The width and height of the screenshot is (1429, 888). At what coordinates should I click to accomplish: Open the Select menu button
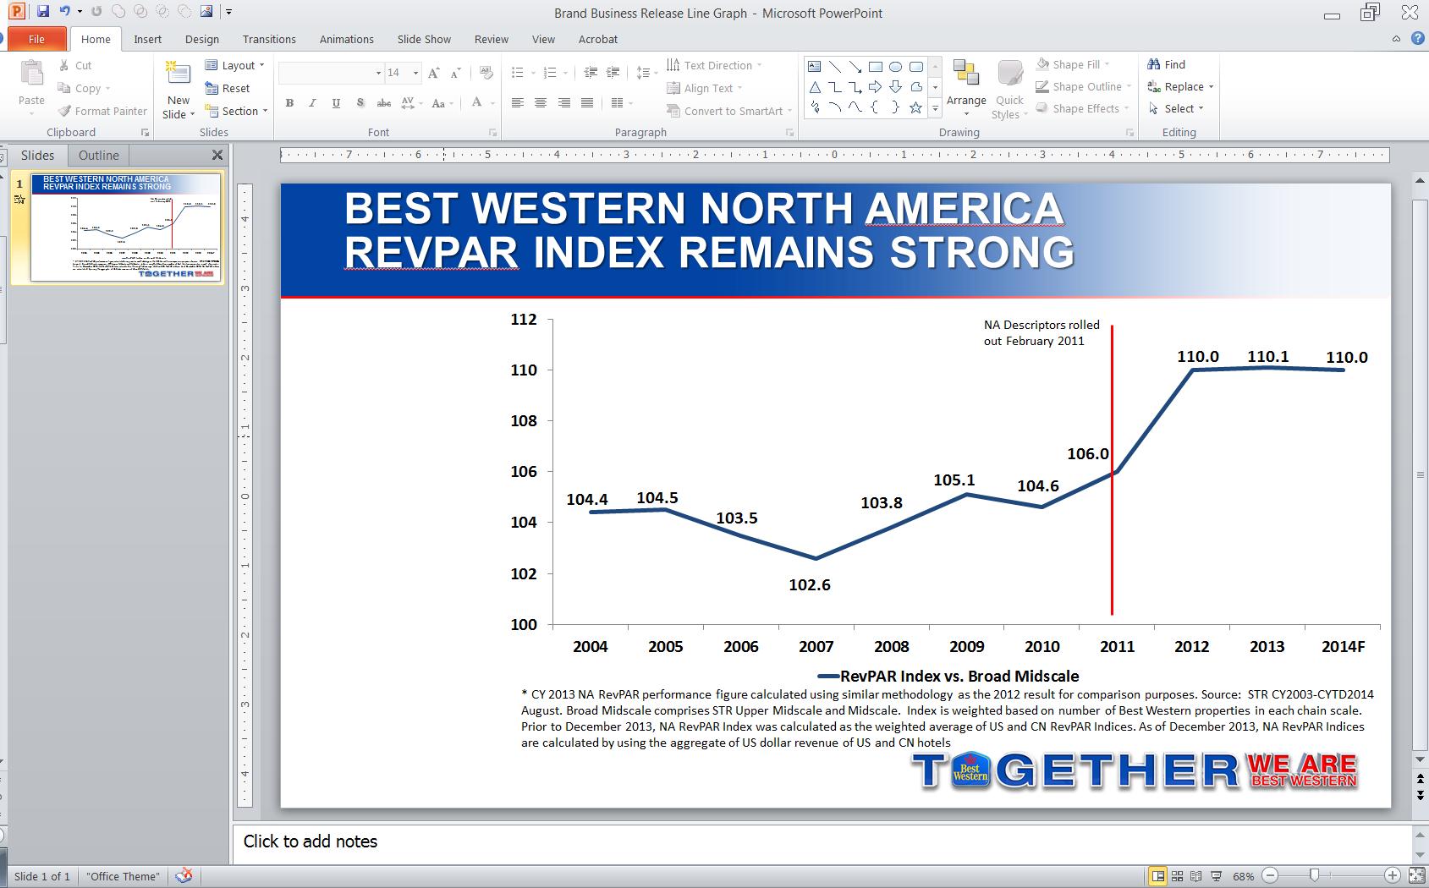[1176, 108]
